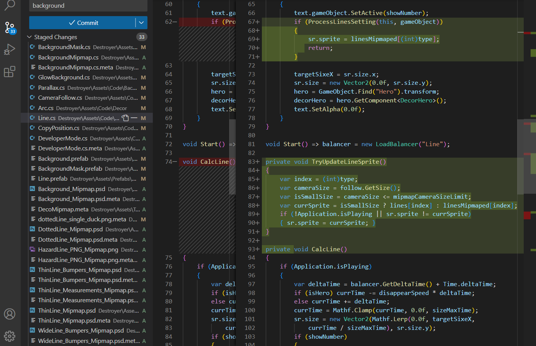Click removed line 62 'if (Pro' in original
Image resolution: width=536 pixels, height=346 pixels.
(207, 22)
